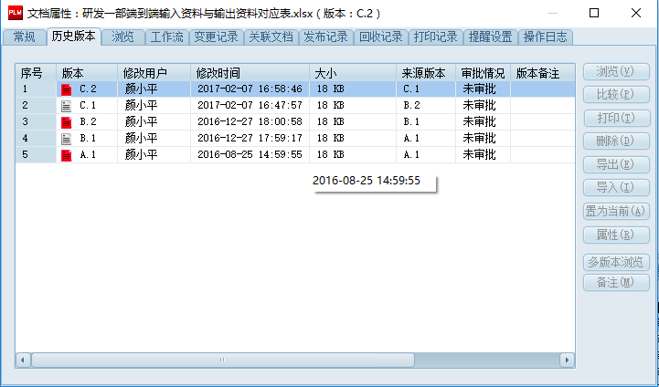Image resolution: width=659 pixels, height=387 pixels.
Task: Click the horizontal scrollbar left arrow
Action: [x=23, y=360]
